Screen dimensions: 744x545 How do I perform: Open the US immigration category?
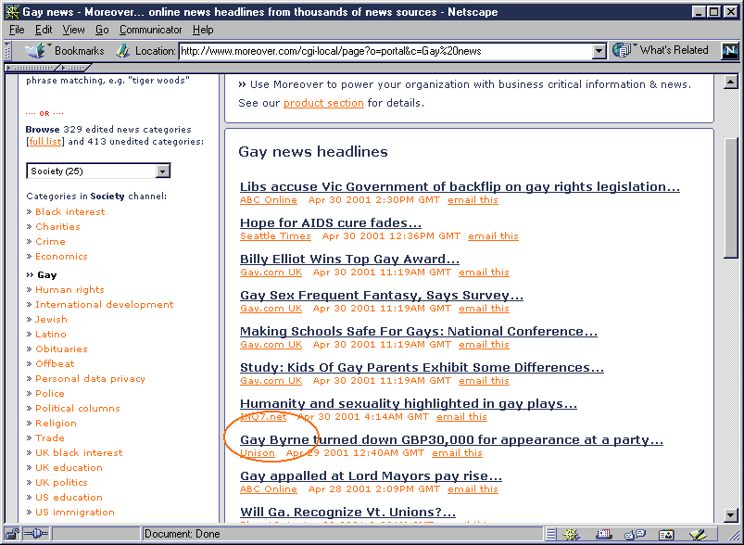pyautogui.click(x=74, y=512)
